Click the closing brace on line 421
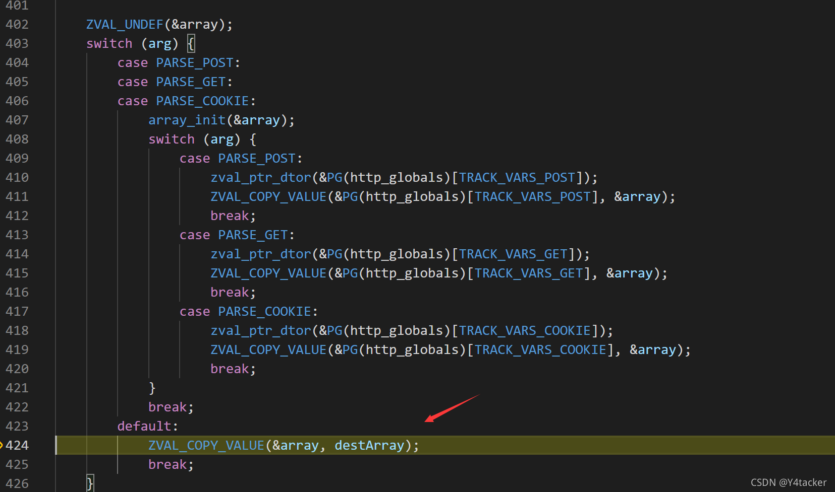This screenshot has height=492, width=835. point(152,388)
